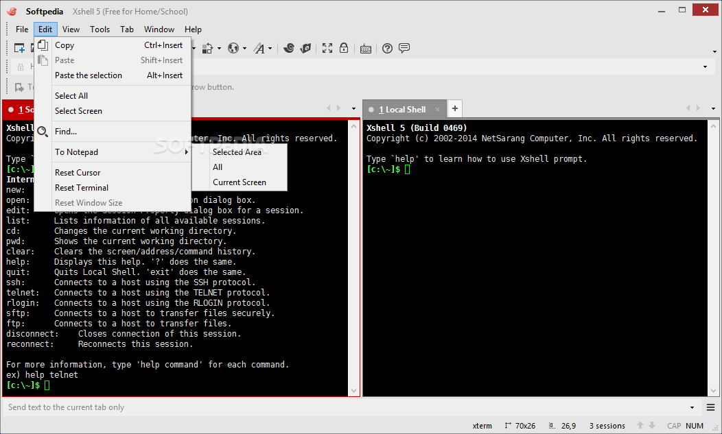This screenshot has width=722, height=434.
Task: Click previous tab arrow in left pane
Action: [329, 108]
